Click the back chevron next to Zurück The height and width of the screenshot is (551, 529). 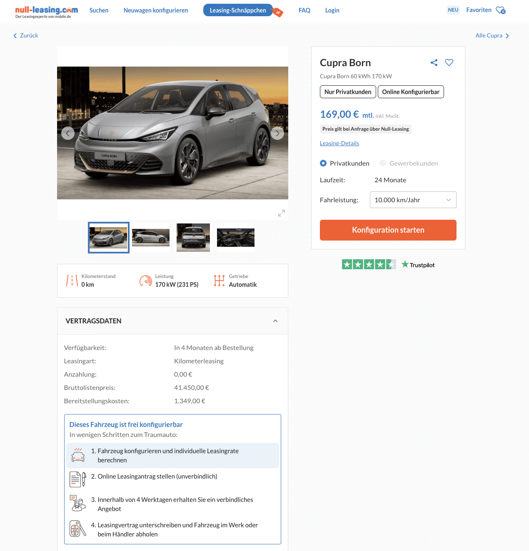click(15, 36)
